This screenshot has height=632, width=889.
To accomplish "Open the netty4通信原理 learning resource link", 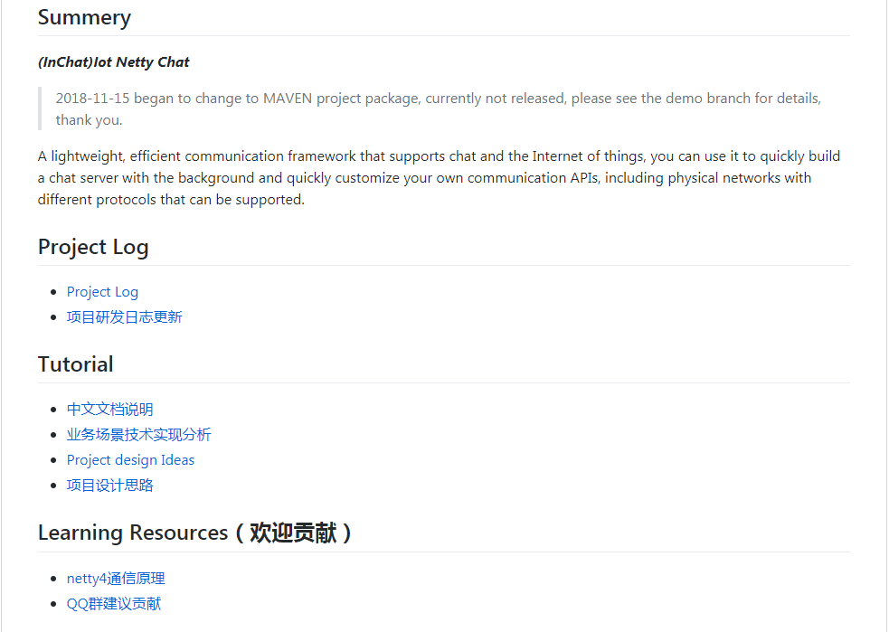I will pos(116,579).
